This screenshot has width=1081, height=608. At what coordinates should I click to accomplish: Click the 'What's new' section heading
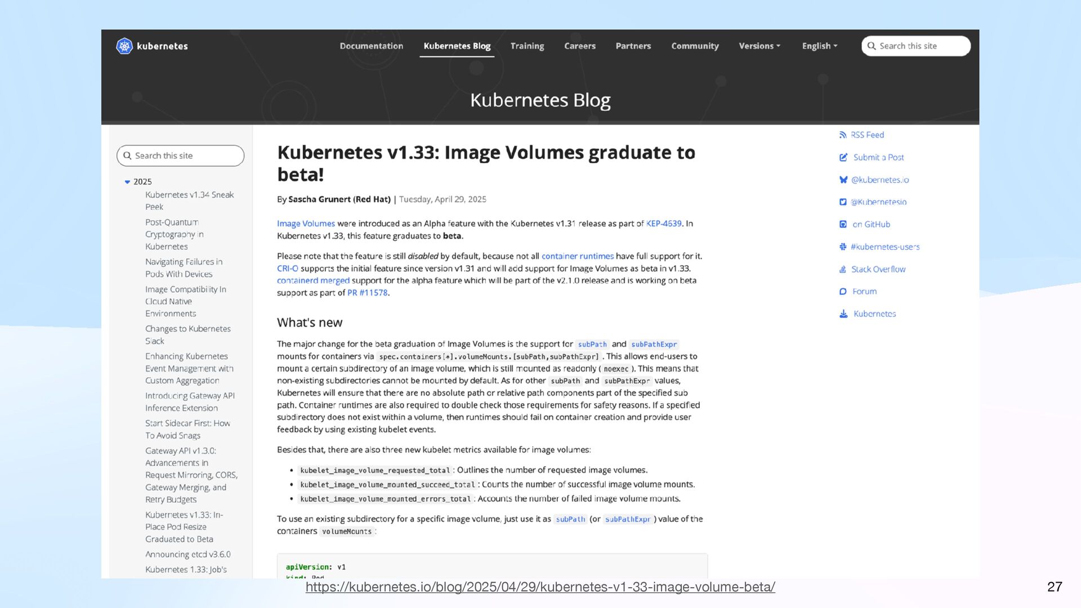pos(310,323)
